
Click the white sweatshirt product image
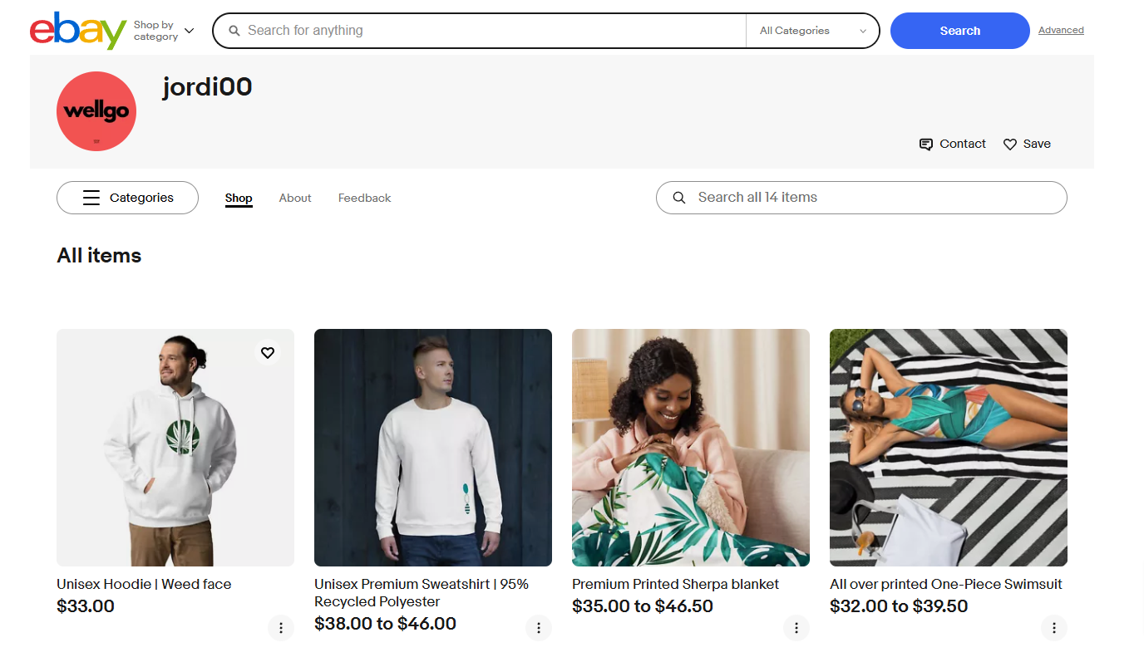coord(433,448)
